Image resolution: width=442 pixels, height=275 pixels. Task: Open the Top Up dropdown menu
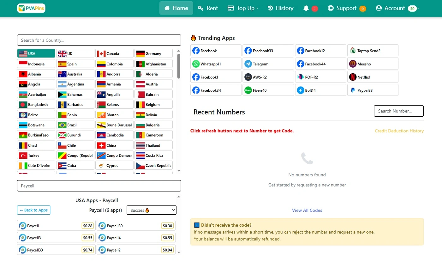pyautogui.click(x=243, y=8)
